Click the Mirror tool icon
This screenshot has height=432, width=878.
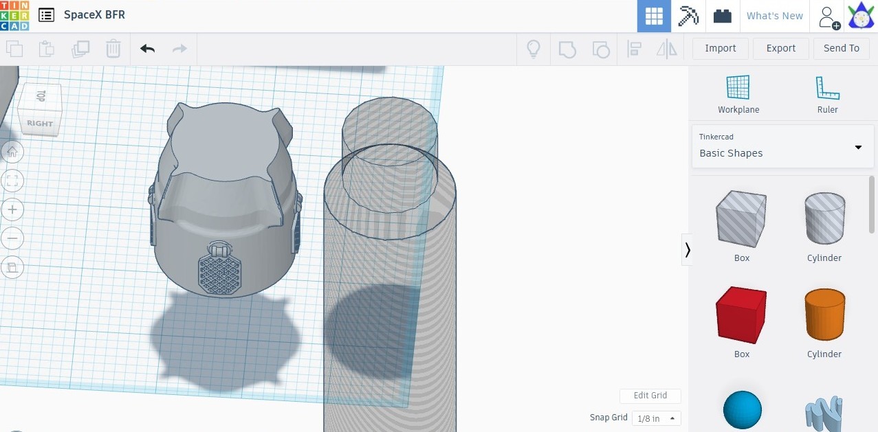[666, 49]
